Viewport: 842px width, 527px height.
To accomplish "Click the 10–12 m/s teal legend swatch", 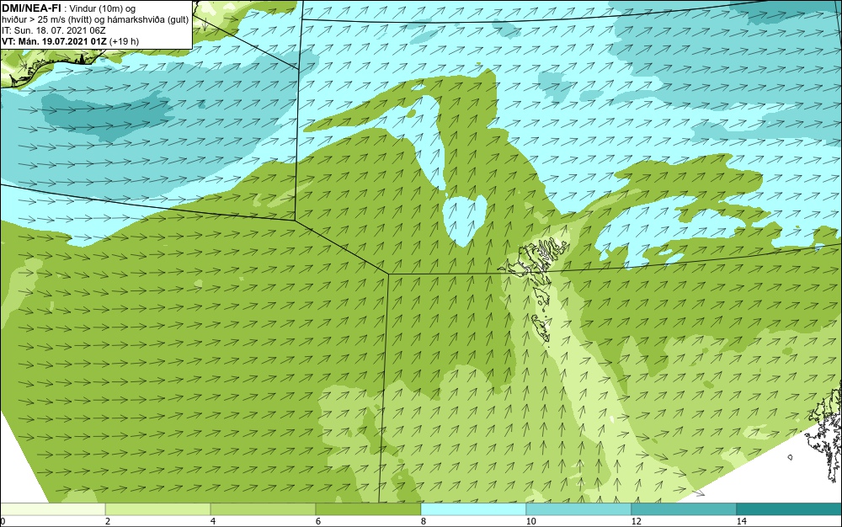I will coord(579,508).
